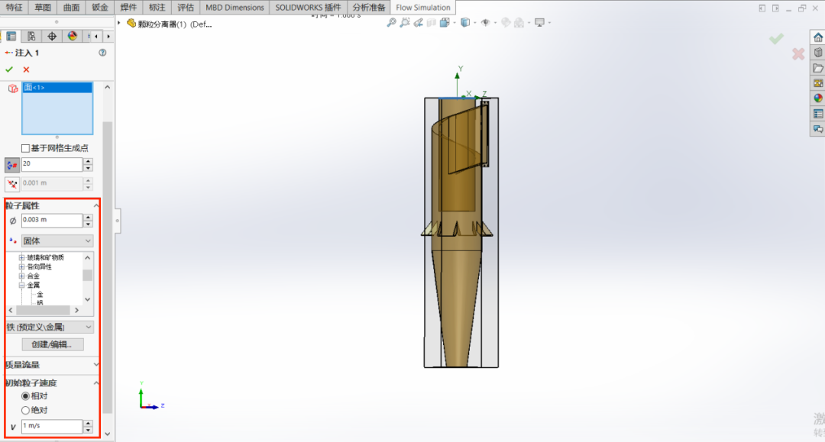Switch to the SOLIDWORKS 插件 tab
Image resolution: width=825 pixels, height=442 pixels.
click(x=308, y=8)
